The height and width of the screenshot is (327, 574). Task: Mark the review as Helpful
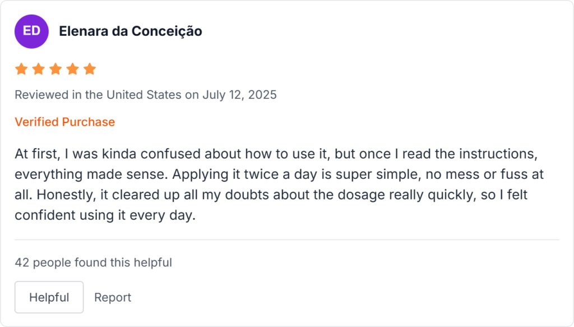[x=49, y=297]
